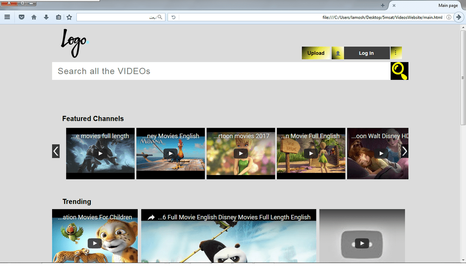Open the three-dot options menu

coord(396,53)
